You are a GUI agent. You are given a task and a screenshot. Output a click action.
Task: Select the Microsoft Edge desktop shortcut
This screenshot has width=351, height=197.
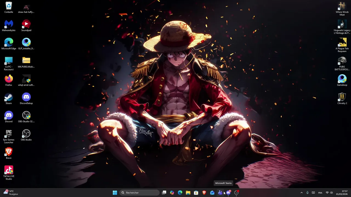point(9,44)
